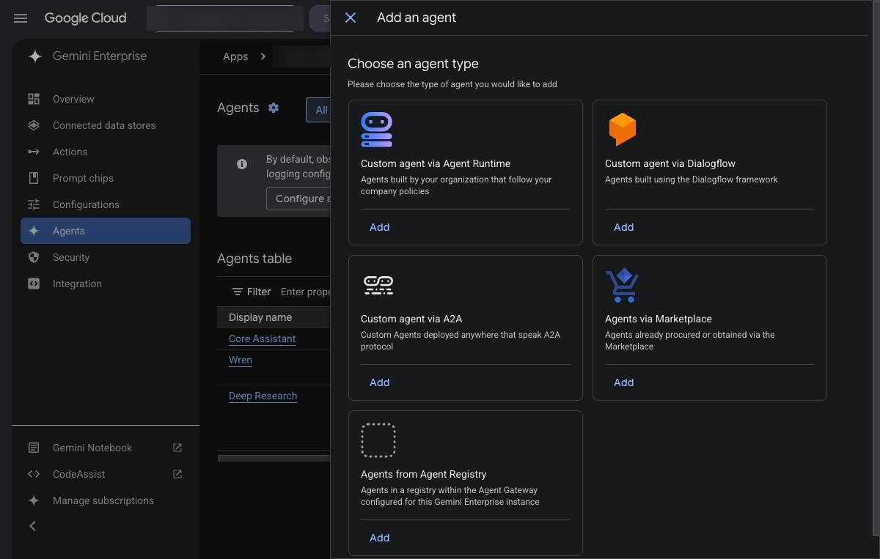Open the Integration page
The height and width of the screenshot is (559, 880).
click(106, 284)
